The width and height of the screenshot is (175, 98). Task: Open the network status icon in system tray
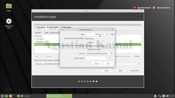160,96
